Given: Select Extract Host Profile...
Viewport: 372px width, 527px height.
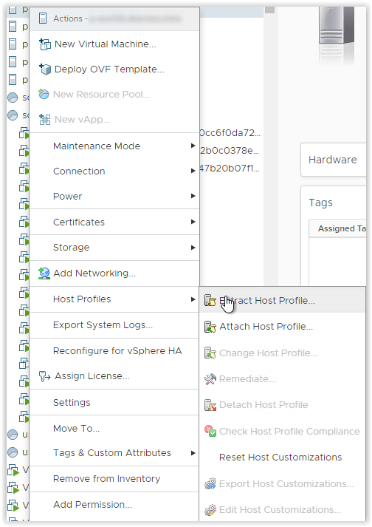Looking at the screenshot, I should (283, 300).
